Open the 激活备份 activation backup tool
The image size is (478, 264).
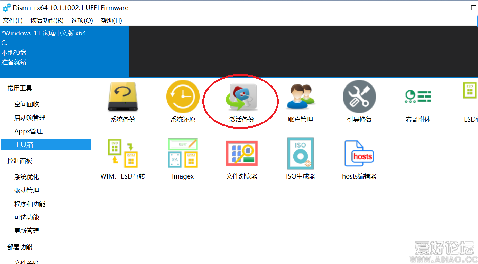pos(241,98)
